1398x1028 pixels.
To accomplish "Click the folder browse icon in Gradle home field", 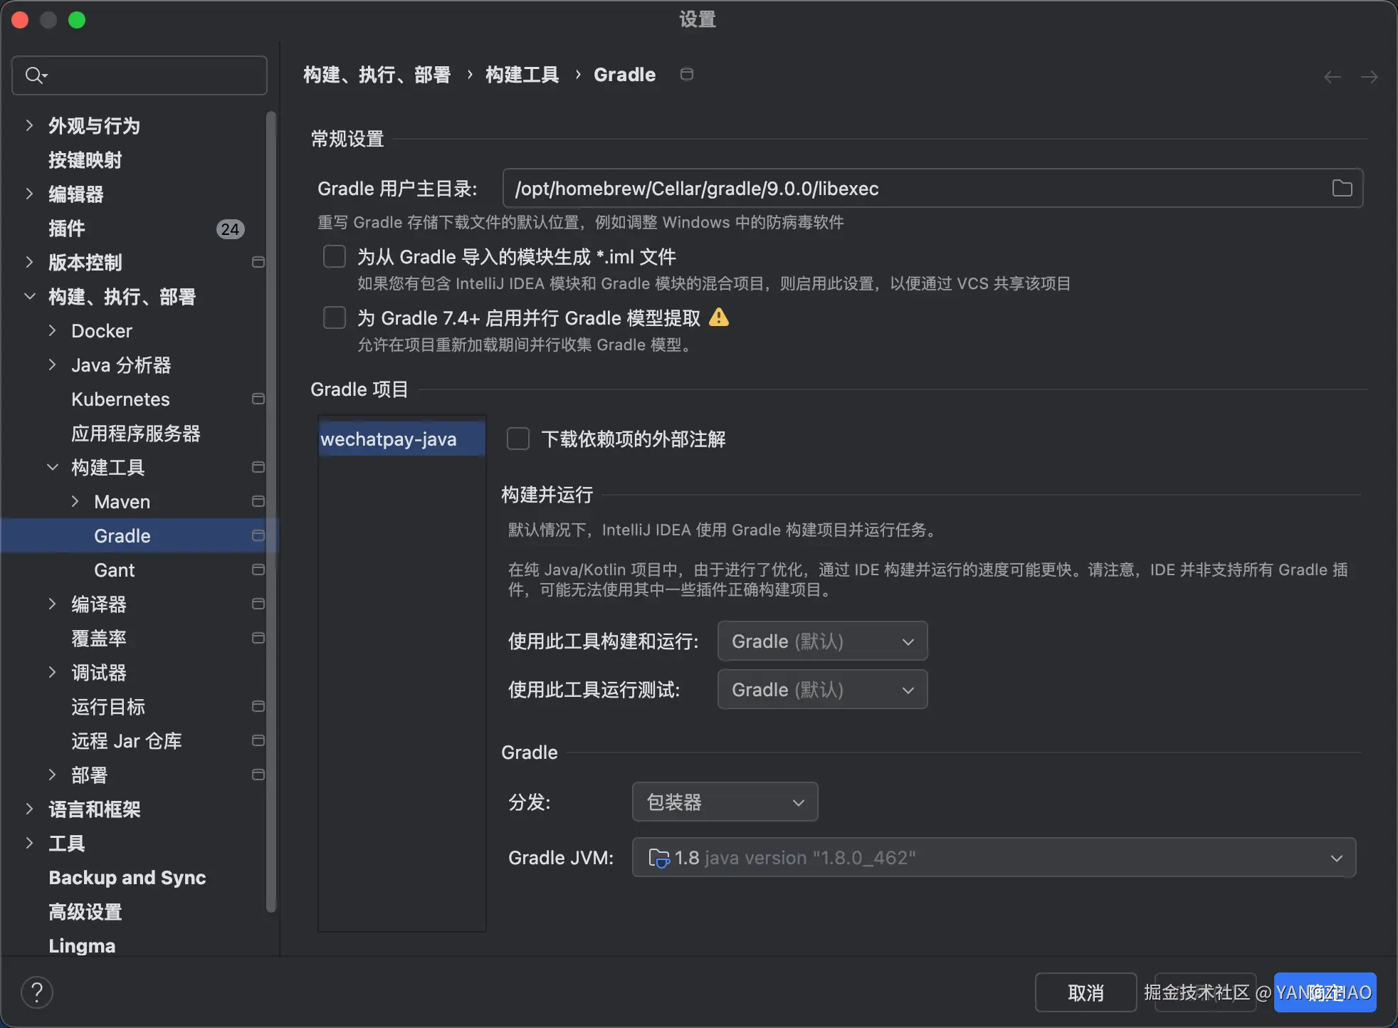I will pos(1342,188).
